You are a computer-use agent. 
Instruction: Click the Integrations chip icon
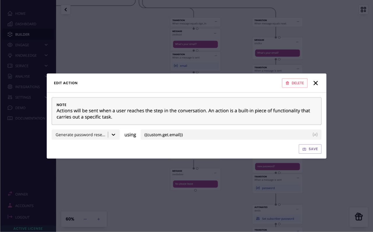pyautogui.click(x=10, y=87)
